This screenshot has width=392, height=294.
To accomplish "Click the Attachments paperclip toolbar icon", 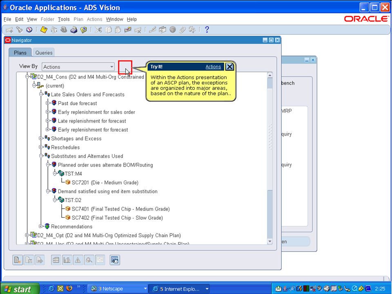I will pyautogui.click(x=182, y=30).
